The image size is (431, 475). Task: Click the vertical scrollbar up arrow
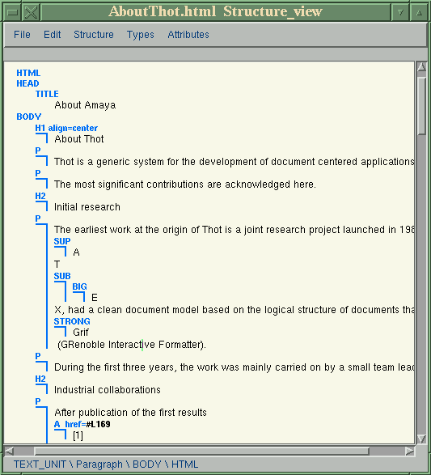click(x=421, y=66)
